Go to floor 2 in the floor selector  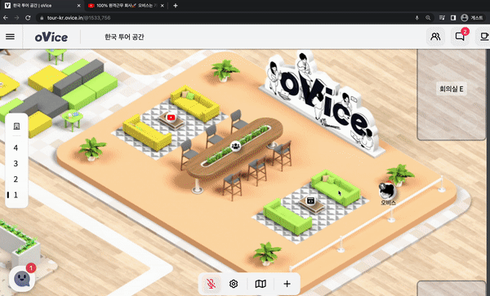point(16,179)
